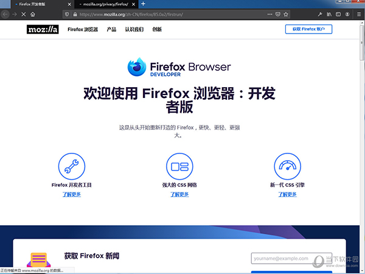Open 了解更多 under 强大的 CSS 网格

point(179,194)
